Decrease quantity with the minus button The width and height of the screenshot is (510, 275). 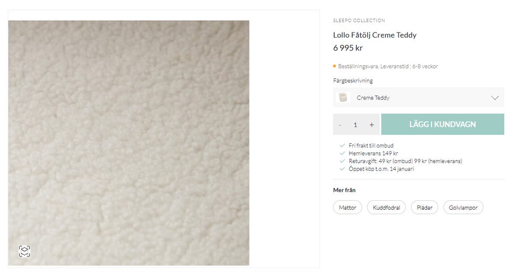point(340,125)
